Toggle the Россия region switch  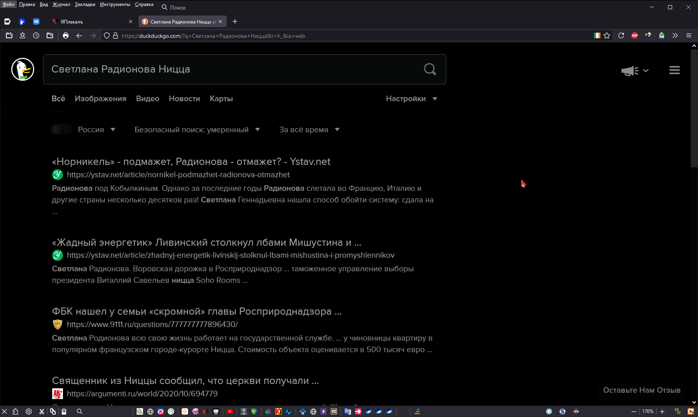click(61, 129)
